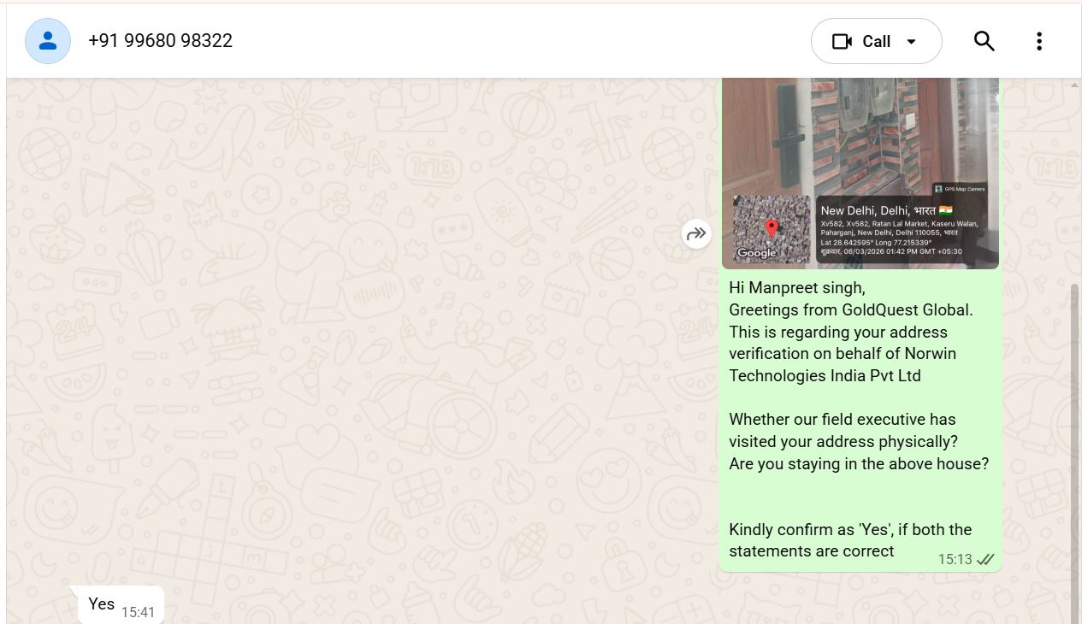1082x624 pixels.
Task: Click 'Are you staying in the above house?'
Action: tap(859, 464)
